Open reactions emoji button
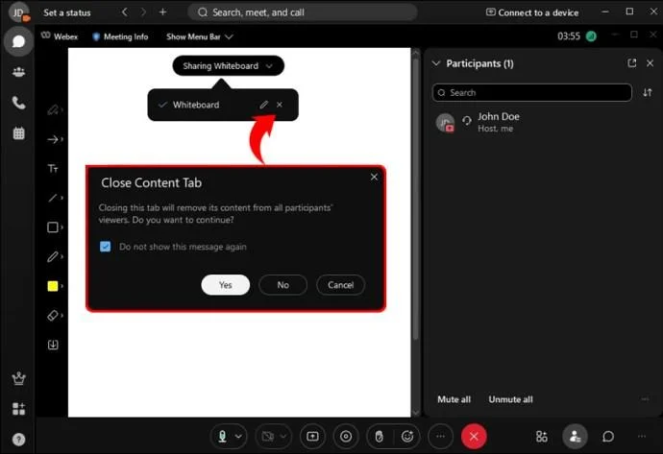Image resolution: width=663 pixels, height=454 pixels. point(407,437)
